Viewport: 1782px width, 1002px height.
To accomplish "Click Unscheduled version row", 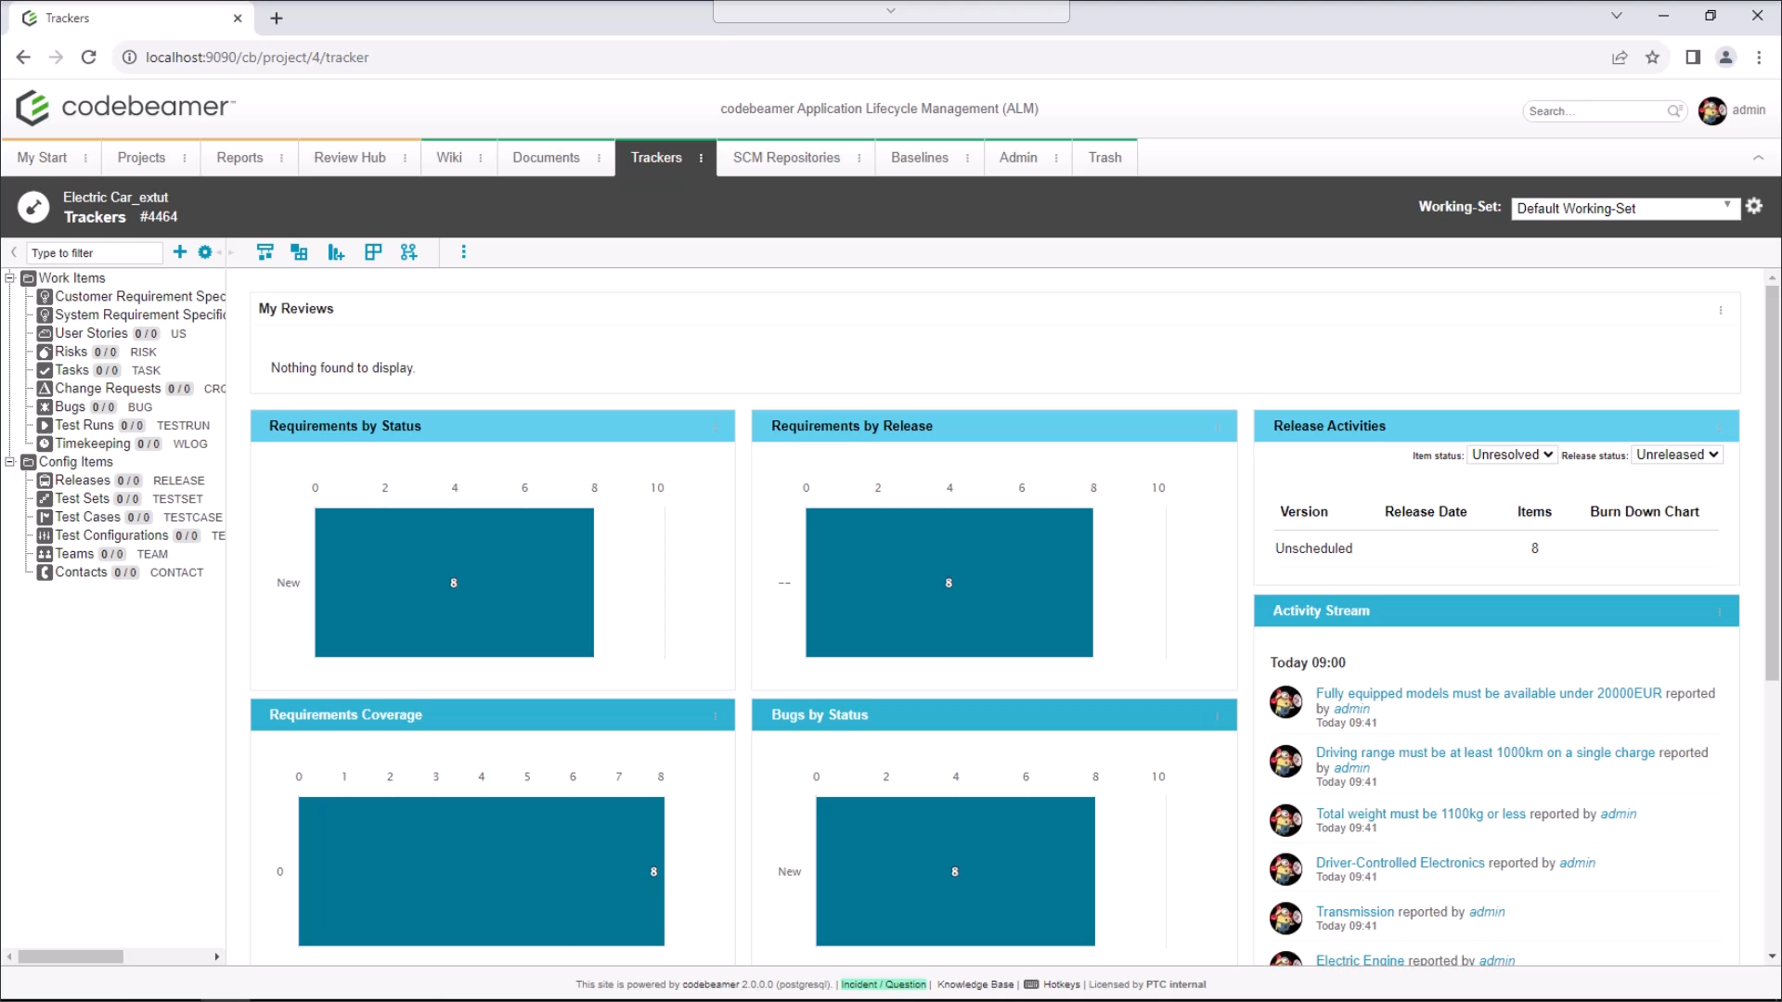I will point(1496,548).
